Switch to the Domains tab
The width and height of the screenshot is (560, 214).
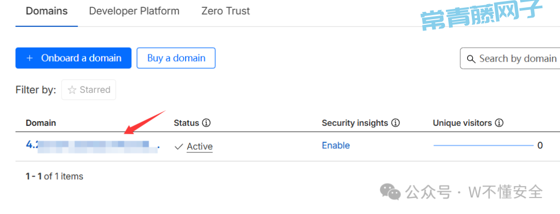click(47, 11)
